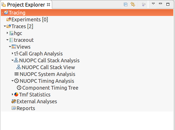Click the NUOPC Call Stack View icon

[19, 67]
